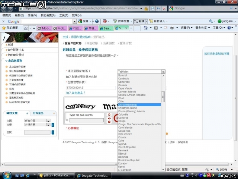This screenshot has height=179, width=238.
Task: Open the Favorites menu in menu bar
Action: coord(48,15)
